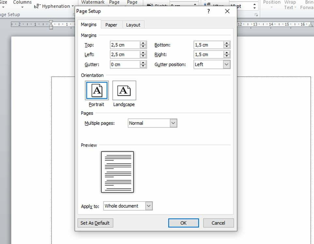Screen dimensions: 314x244
Task: Expand the Multiple pages dropdown
Action: pyautogui.click(x=173, y=123)
